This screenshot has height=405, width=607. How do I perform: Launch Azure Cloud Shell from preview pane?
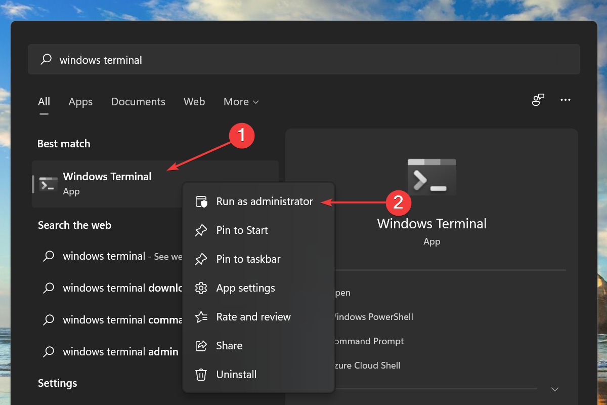pos(368,366)
